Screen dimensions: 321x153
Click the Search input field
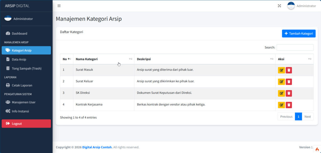point(295,47)
